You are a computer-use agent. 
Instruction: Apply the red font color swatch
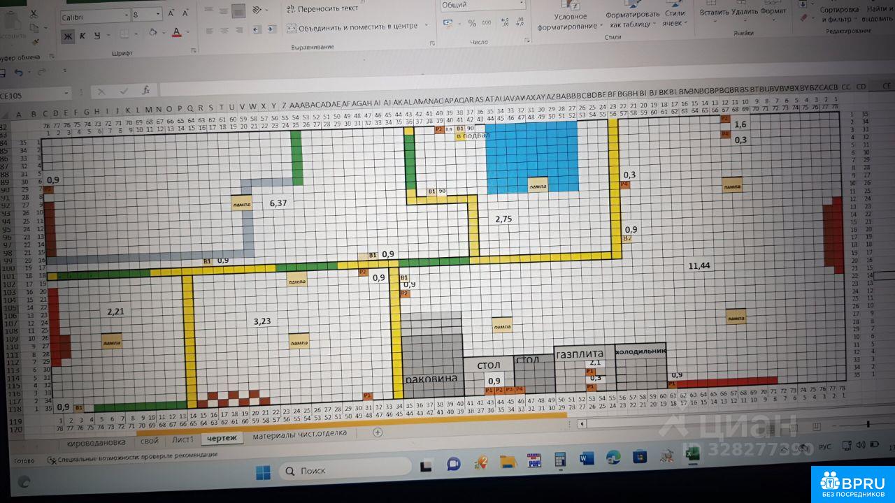tap(176, 34)
